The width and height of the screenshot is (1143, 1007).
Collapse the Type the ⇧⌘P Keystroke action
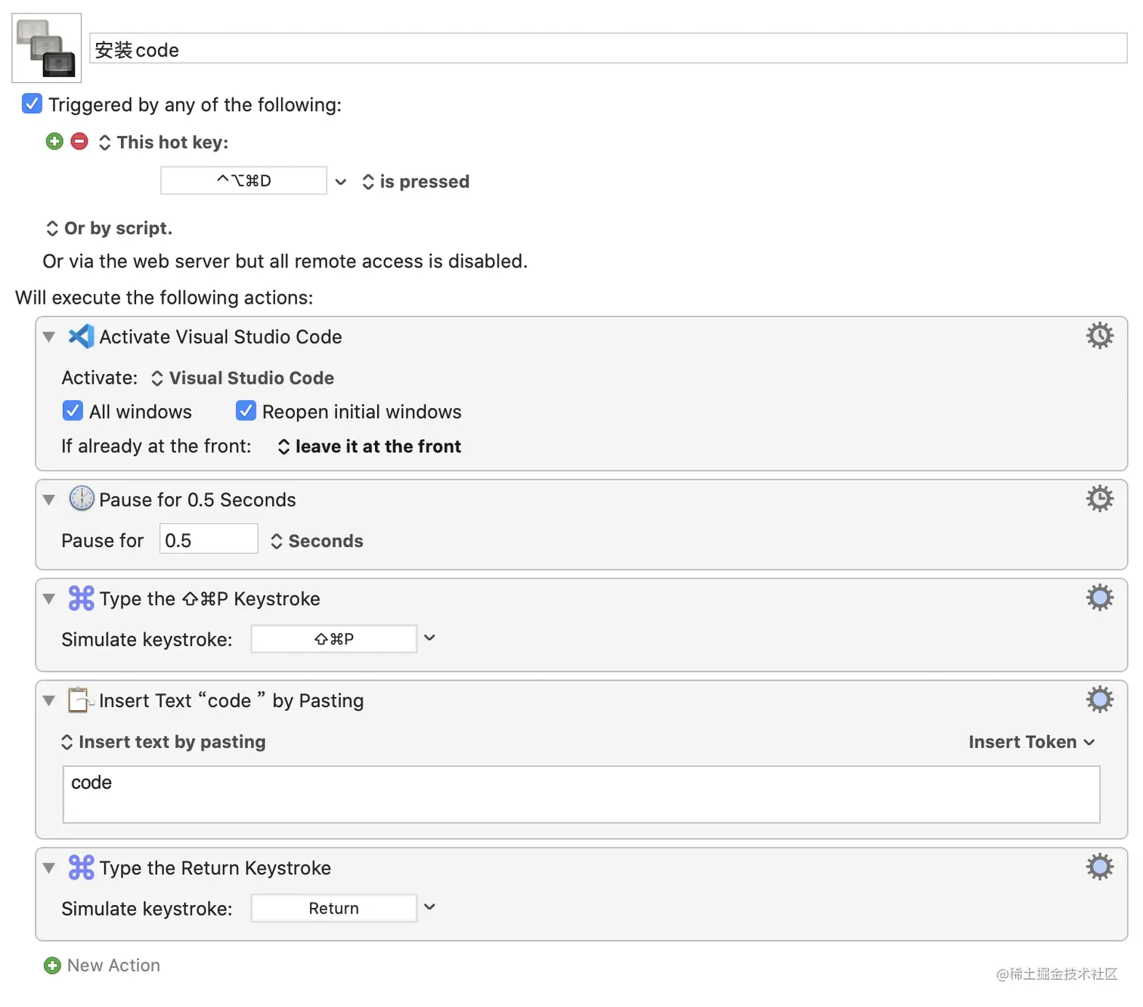click(x=49, y=598)
